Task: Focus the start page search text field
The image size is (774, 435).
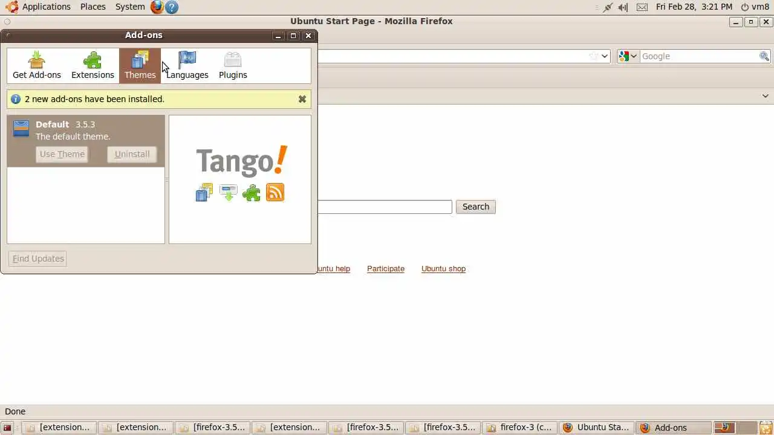Action: point(385,207)
